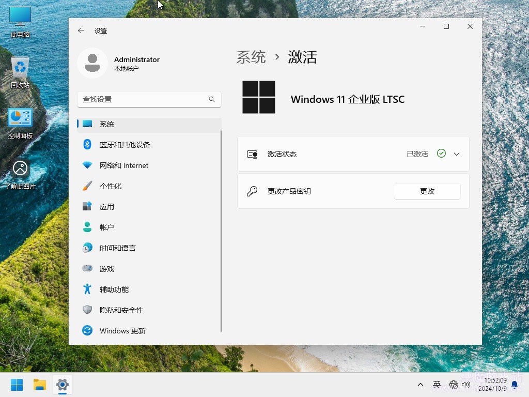Maximize the Settings window

[446, 26]
